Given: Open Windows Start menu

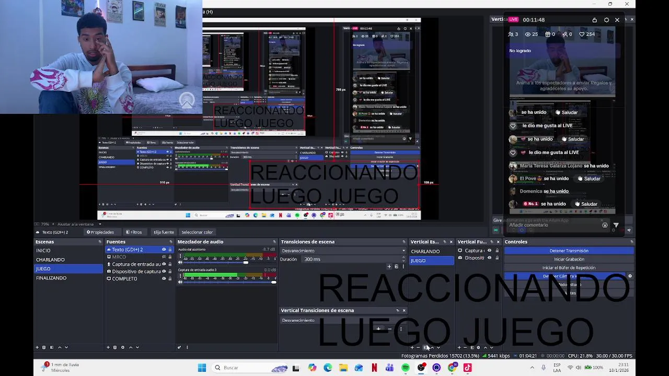Looking at the screenshot, I should (202, 368).
